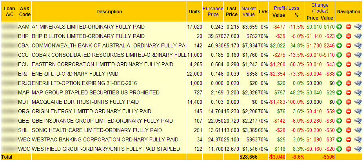Screen dimensions: 363x161
Task: Click the Total row label
Action: [x=7, y=157]
